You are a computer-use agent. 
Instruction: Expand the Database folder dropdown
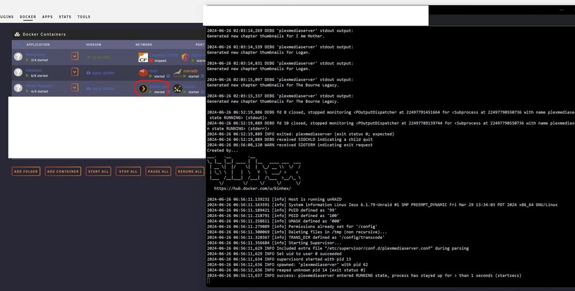pyautogui.click(x=74, y=72)
